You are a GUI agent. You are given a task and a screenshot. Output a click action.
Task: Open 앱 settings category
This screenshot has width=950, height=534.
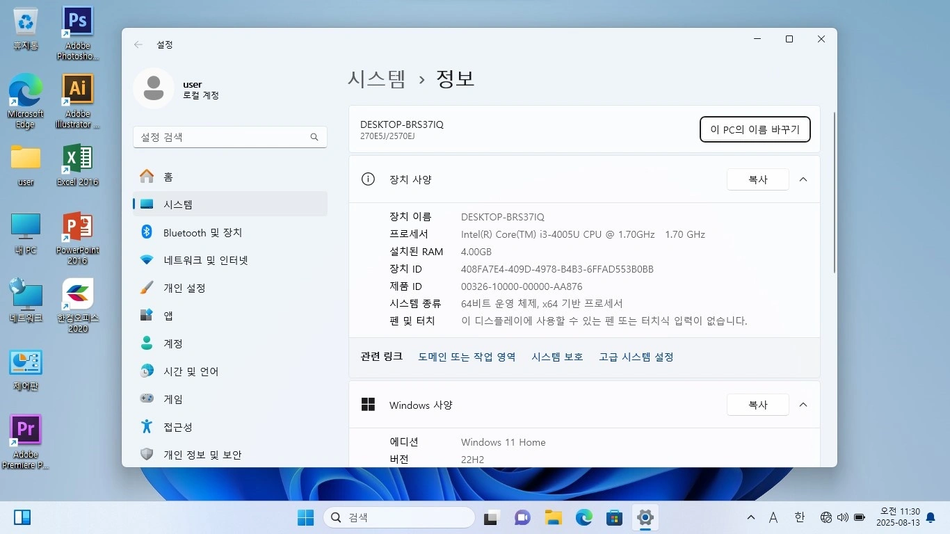230,316
